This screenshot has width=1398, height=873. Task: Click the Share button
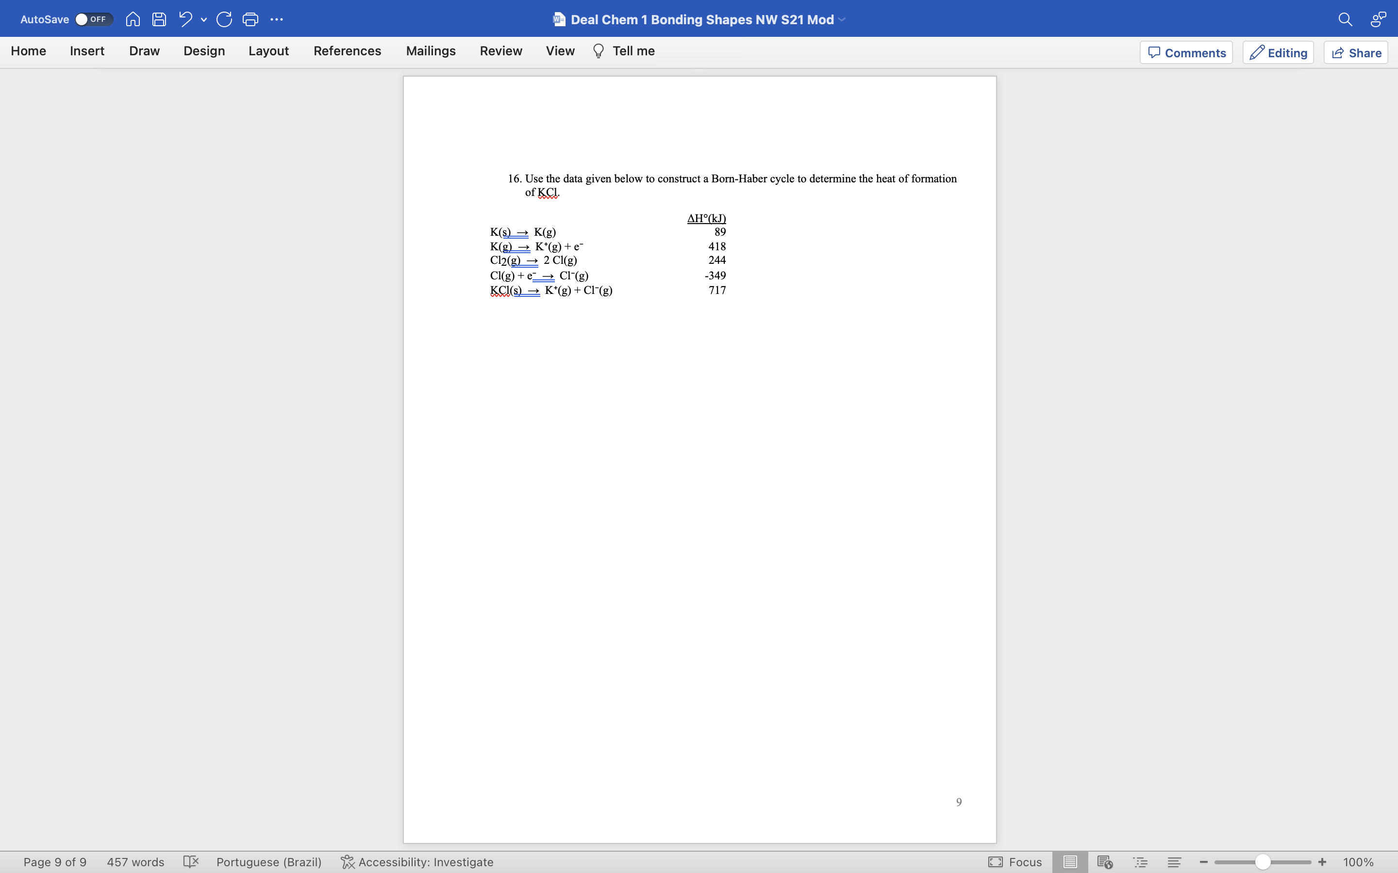click(1356, 52)
